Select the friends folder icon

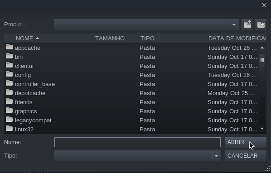[9, 101]
